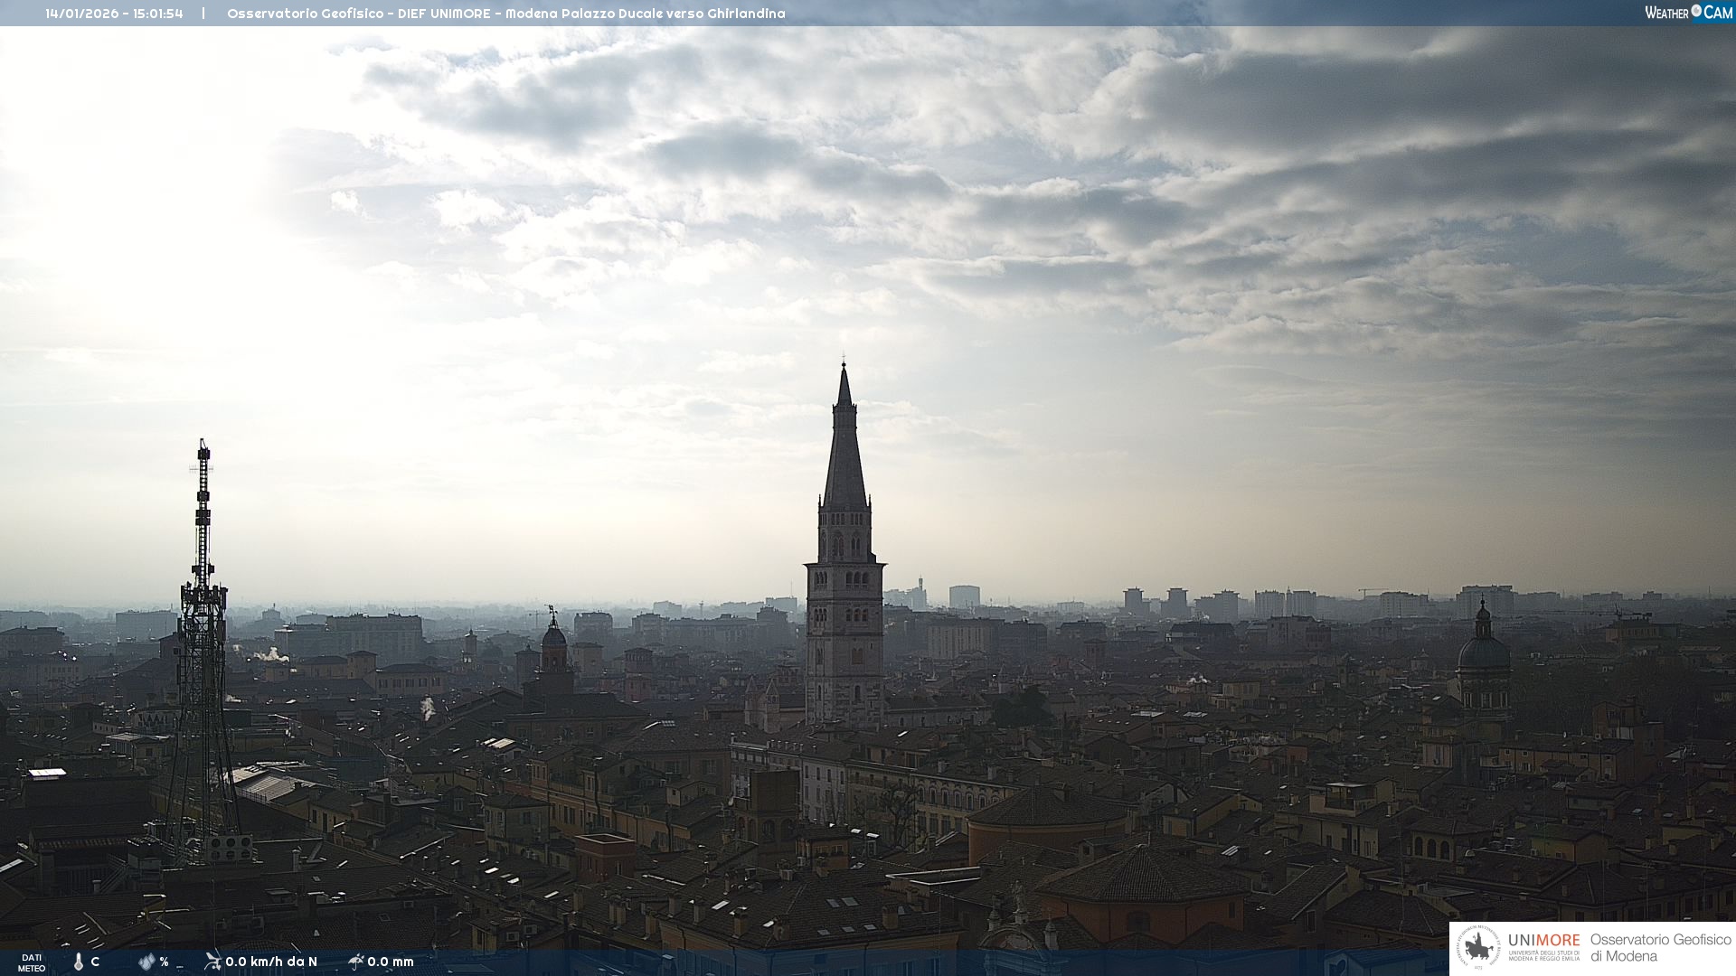
Task: Click the UNIMORE university name text
Action: tap(1543, 941)
